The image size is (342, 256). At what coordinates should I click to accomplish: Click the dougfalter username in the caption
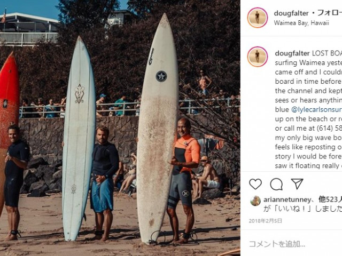(292, 53)
